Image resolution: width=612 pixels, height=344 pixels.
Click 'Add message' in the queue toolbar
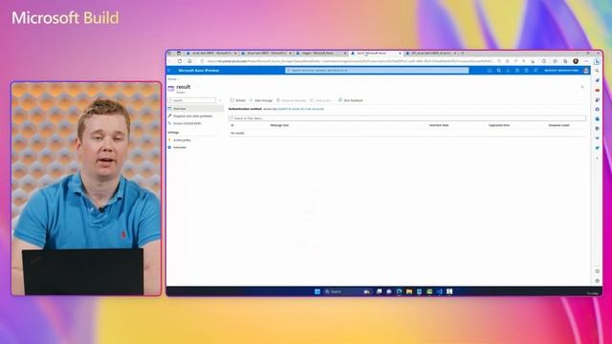[x=261, y=100]
